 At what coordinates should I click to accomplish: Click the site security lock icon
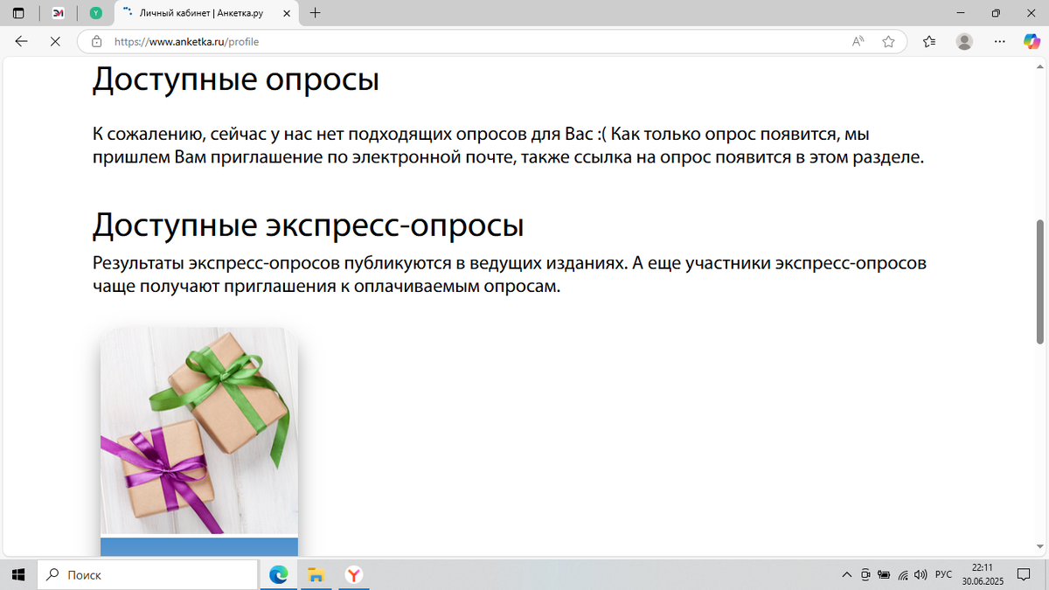[95, 40]
